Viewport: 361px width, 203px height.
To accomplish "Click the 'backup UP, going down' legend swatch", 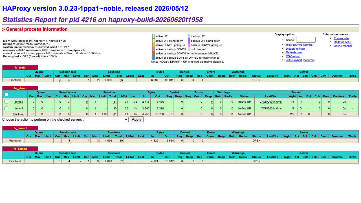I will coord(189,41).
